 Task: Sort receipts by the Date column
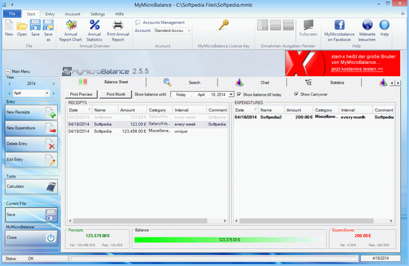[80, 110]
